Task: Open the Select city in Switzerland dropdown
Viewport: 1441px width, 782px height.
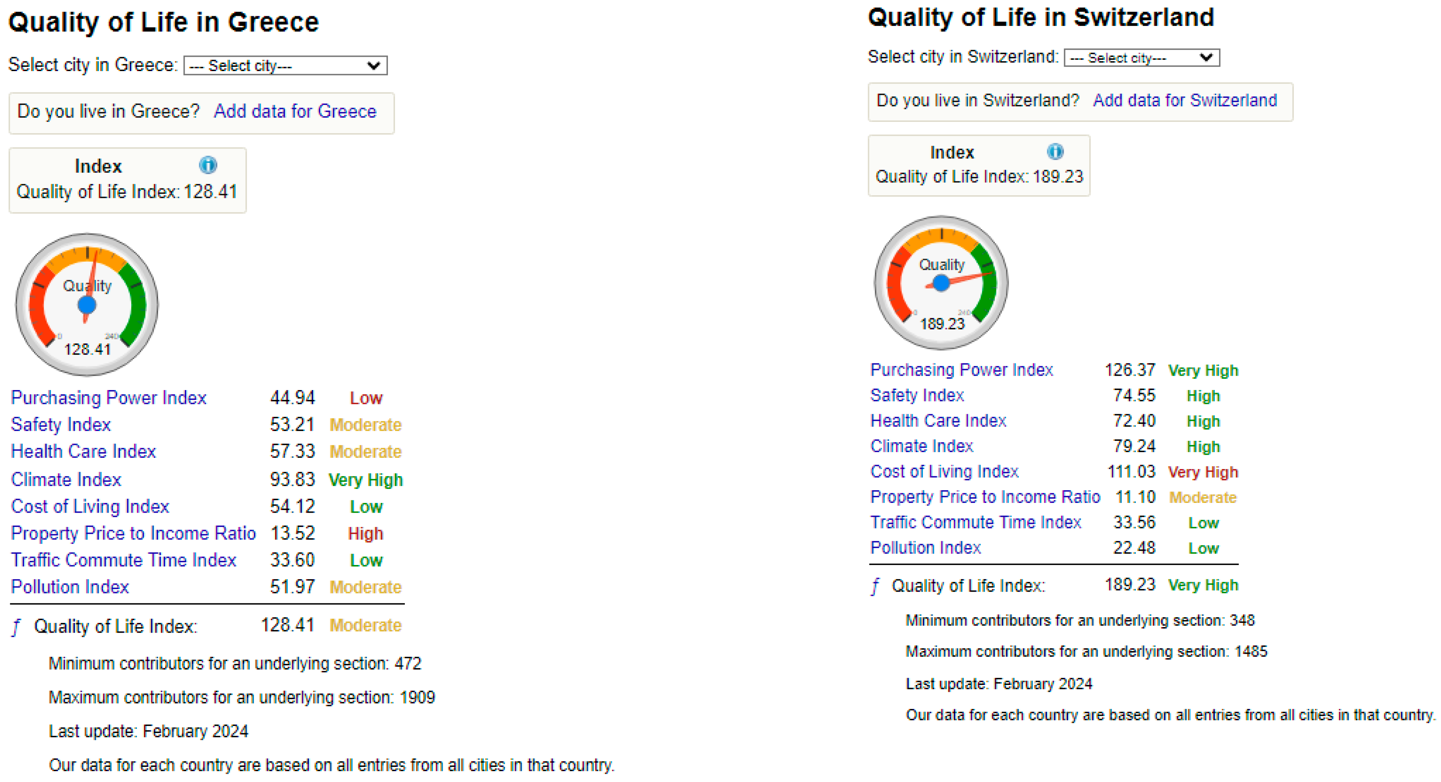Action: coord(1142,58)
